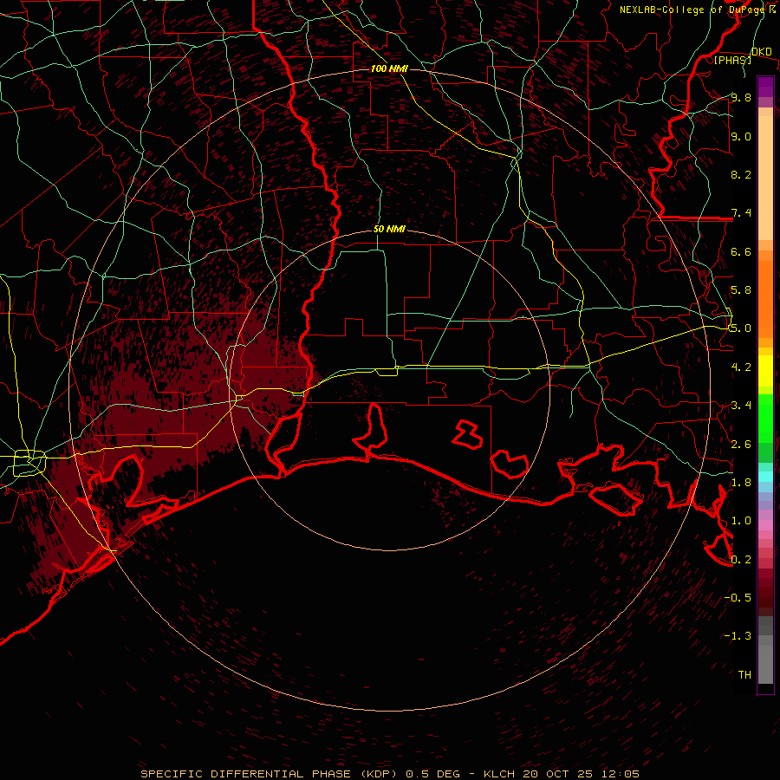Pick the cyan color bar segment
The height and width of the screenshot is (780, 780).
click(x=765, y=477)
